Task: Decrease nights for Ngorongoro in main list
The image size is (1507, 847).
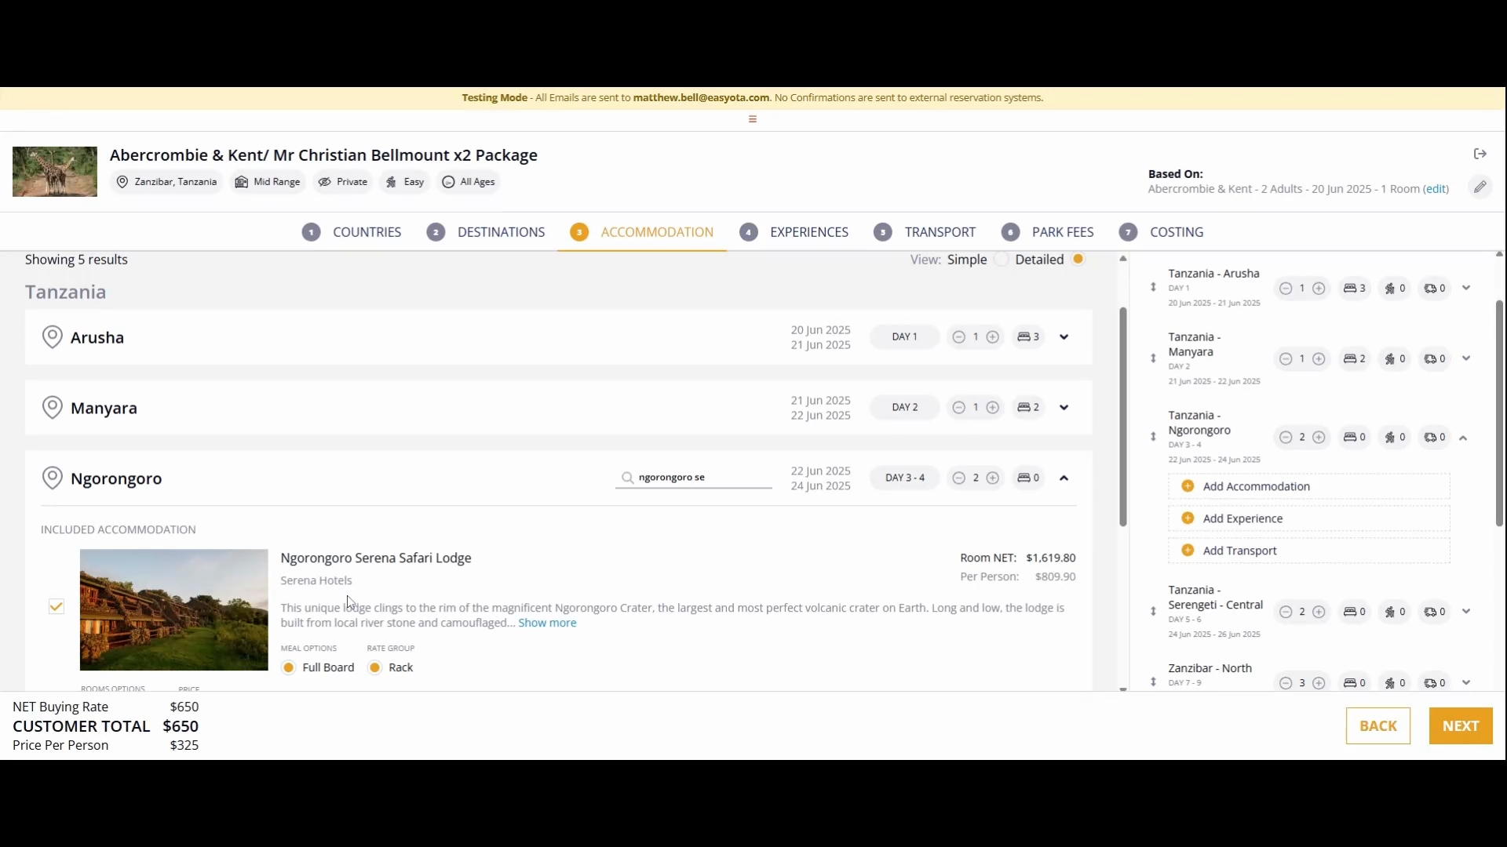Action: click(x=958, y=478)
